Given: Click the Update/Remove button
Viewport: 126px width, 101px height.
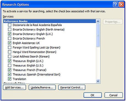Looking at the screenshot, I should click(x=42, y=88).
